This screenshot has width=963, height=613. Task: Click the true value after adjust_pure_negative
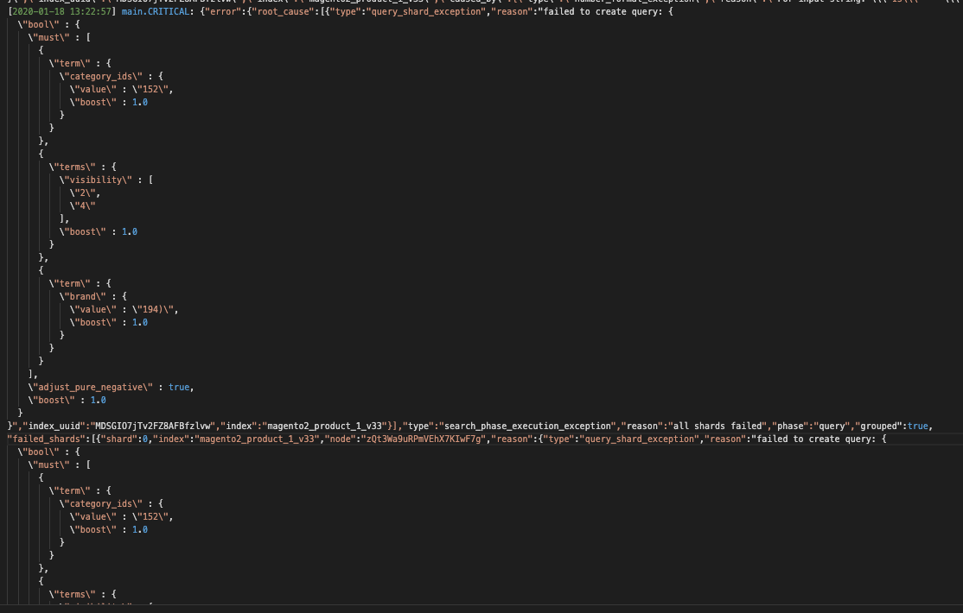pos(179,387)
